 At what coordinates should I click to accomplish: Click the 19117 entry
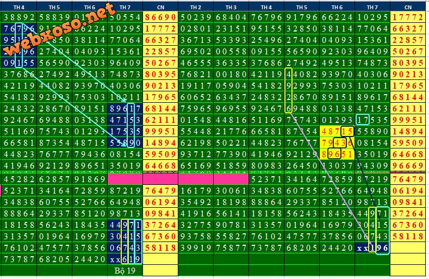tap(196, 86)
